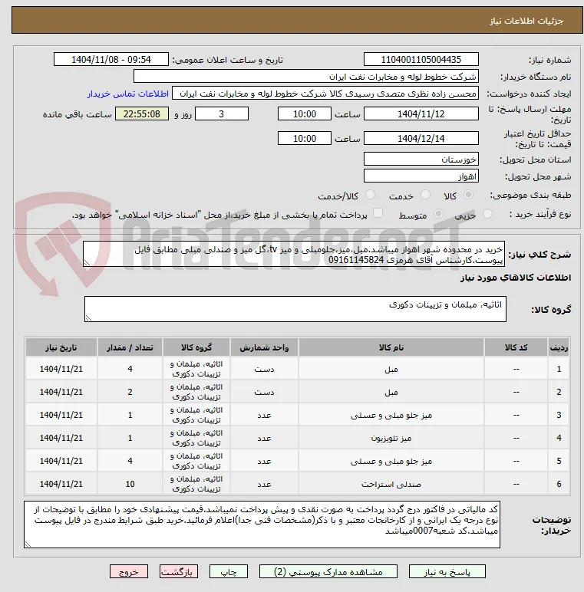The height and width of the screenshot is (592, 584).
Task: Click the price validity time field 10:00
Action: pyautogui.click(x=305, y=139)
